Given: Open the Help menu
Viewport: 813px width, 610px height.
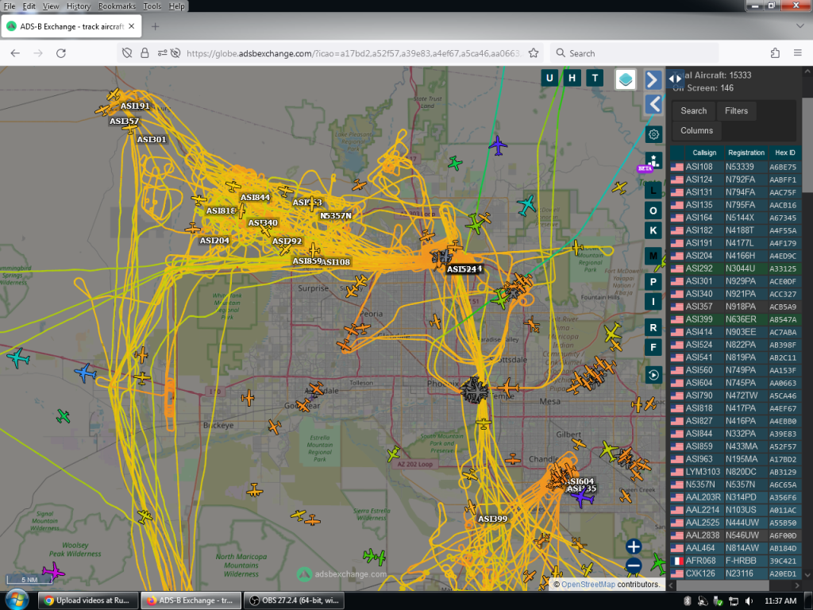Looking at the screenshot, I should pyautogui.click(x=176, y=6).
